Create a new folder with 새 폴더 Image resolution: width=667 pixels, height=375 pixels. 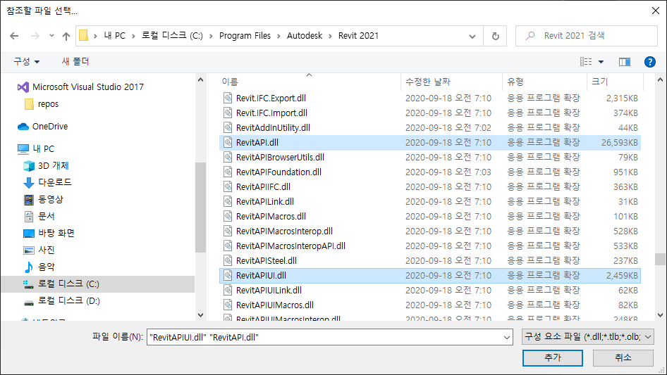pos(75,62)
